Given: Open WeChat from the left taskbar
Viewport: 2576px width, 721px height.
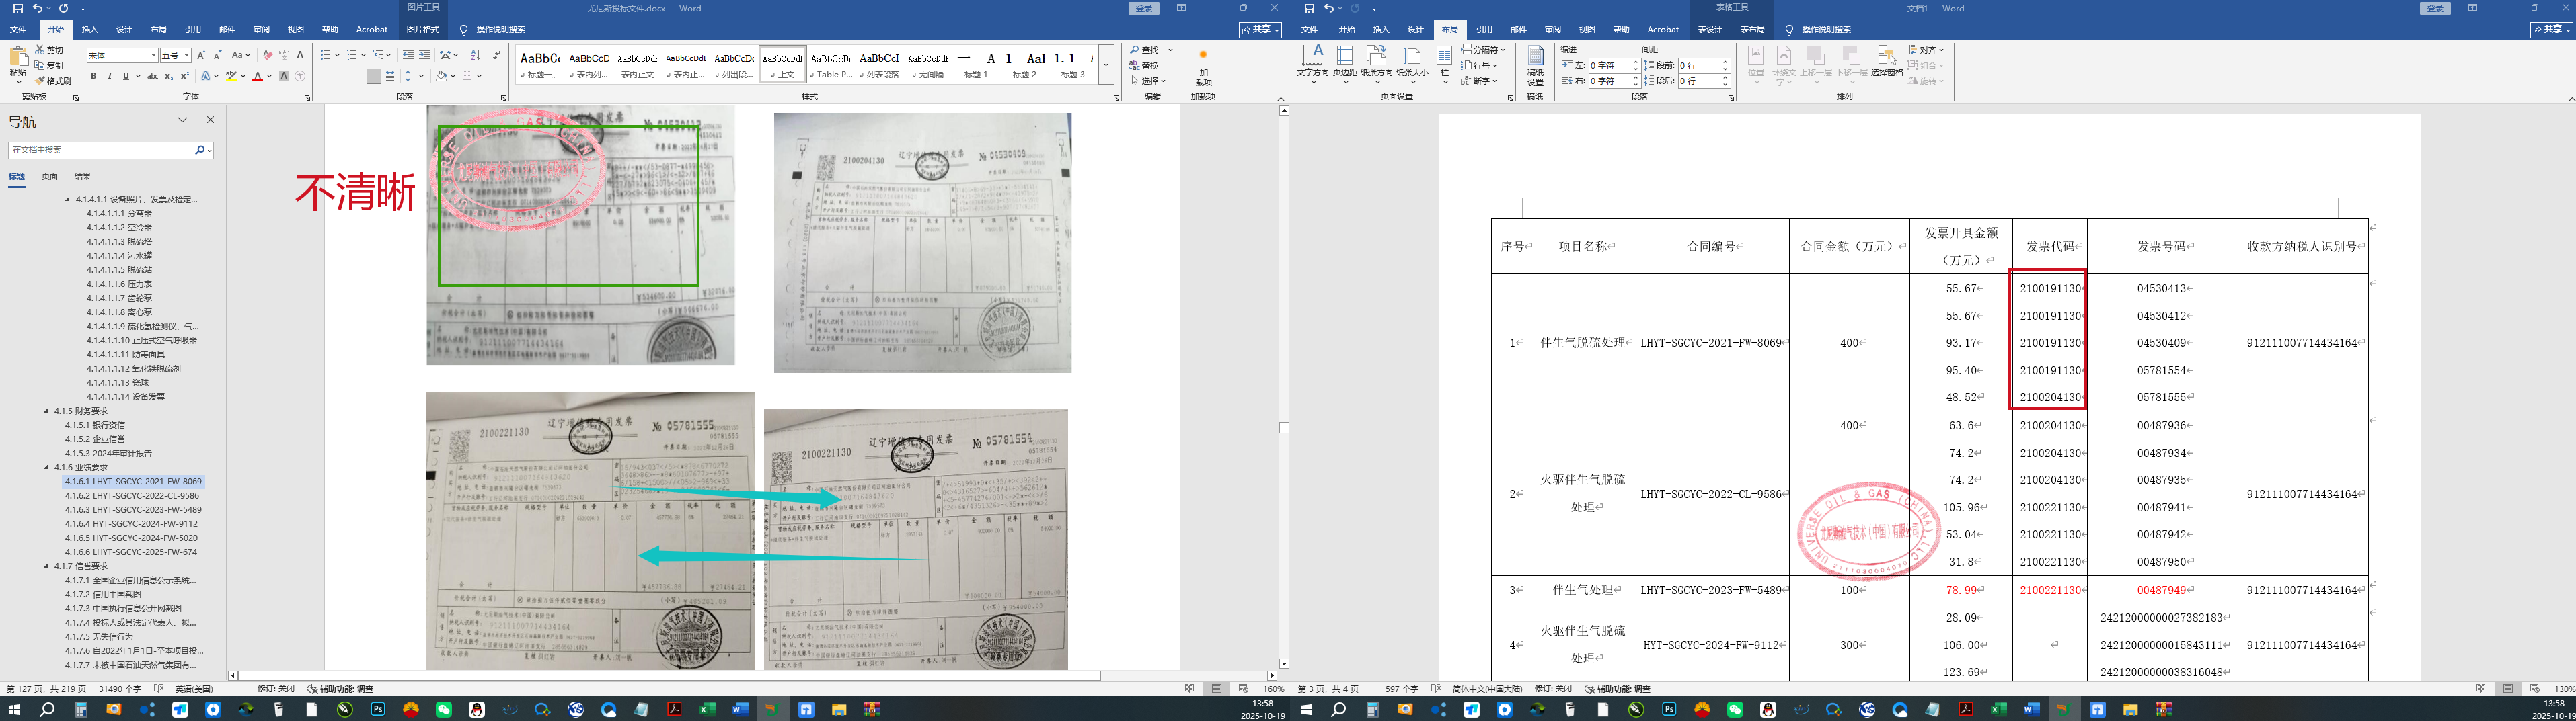Looking at the screenshot, I should click(x=443, y=709).
